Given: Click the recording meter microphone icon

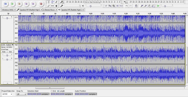Looking at the screenshot, I should click(61, 2).
